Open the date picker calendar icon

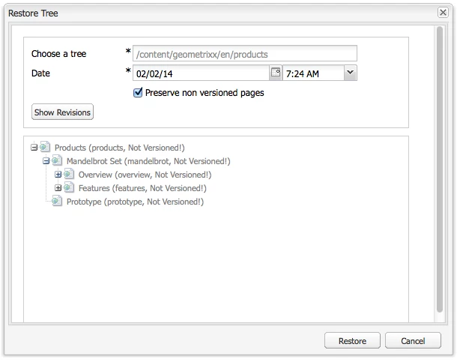click(276, 73)
